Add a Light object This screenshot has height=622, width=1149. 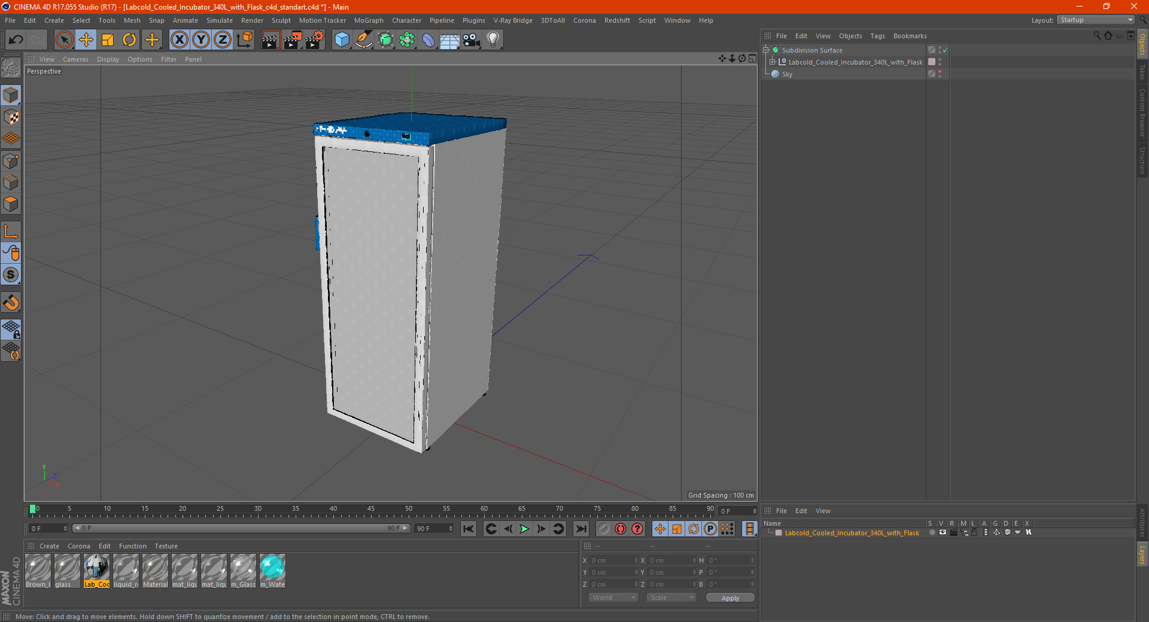[493, 40]
